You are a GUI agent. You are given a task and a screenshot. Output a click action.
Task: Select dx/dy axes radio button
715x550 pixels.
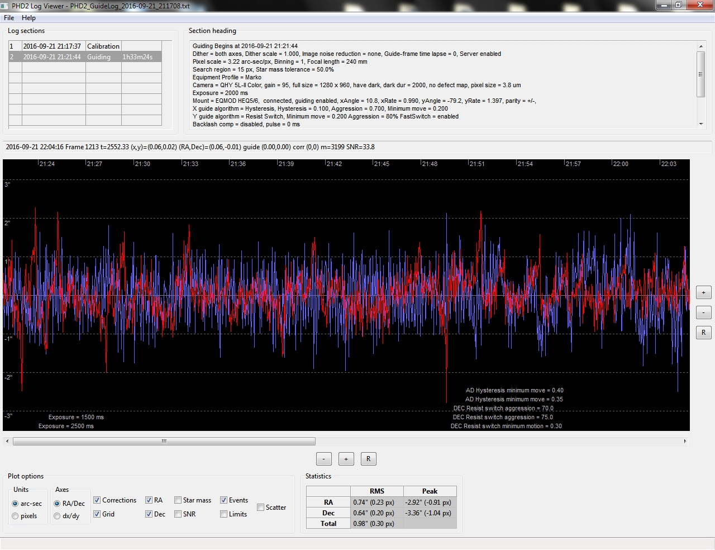(x=57, y=516)
